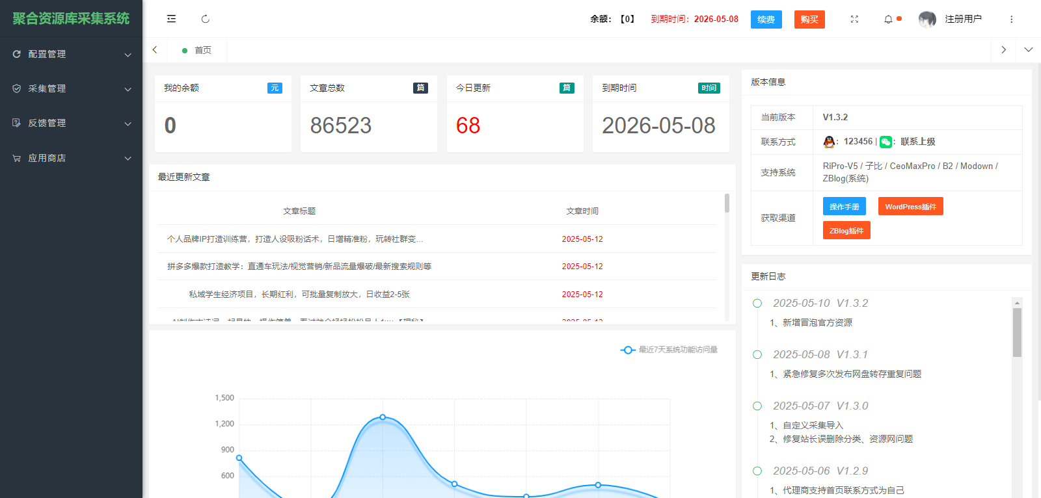
Task: Open 采集管理 in sidebar
Action: (x=71, y=88)
